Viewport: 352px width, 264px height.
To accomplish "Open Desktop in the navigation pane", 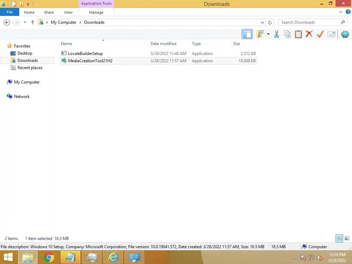I will 25,53.
